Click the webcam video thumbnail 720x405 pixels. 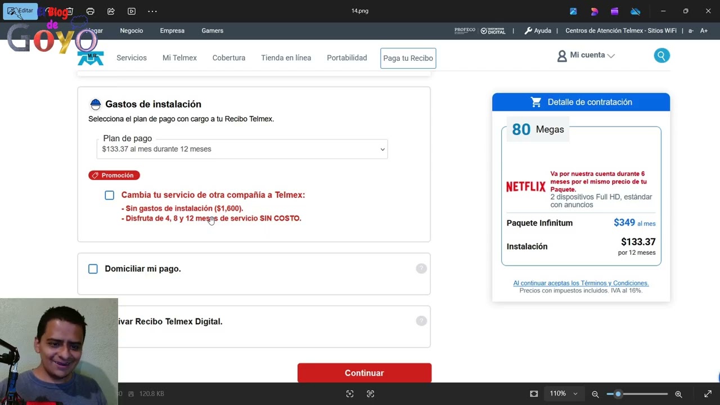(x=59, y=352)
